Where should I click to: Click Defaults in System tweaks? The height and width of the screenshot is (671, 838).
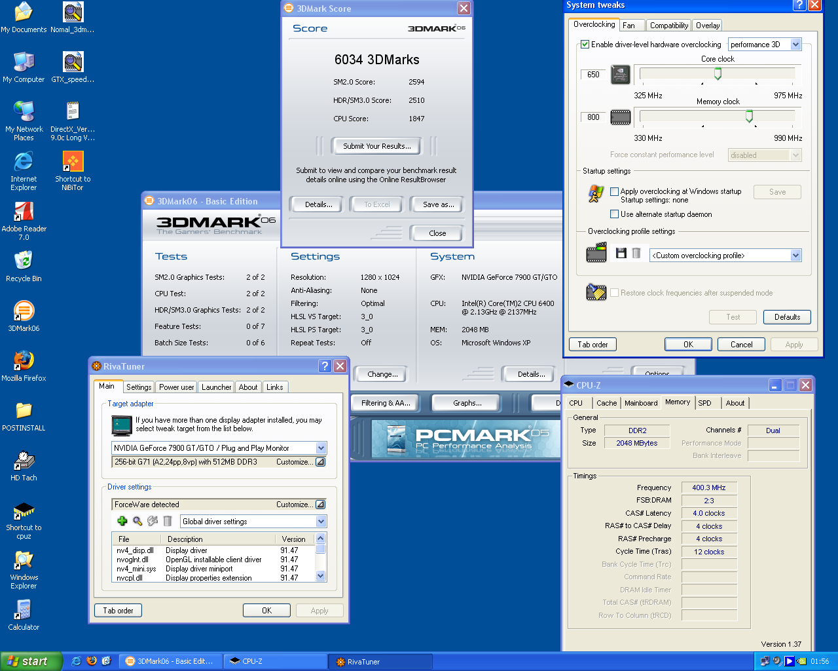787,317
